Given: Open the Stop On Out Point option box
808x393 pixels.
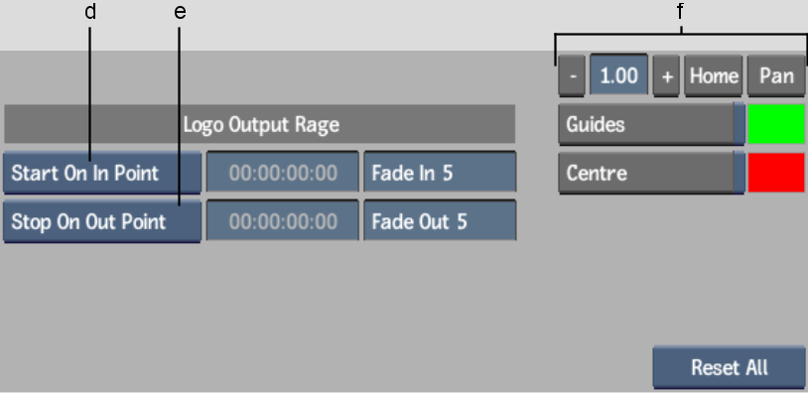Looking at the screenshot, I should point(102,221).
